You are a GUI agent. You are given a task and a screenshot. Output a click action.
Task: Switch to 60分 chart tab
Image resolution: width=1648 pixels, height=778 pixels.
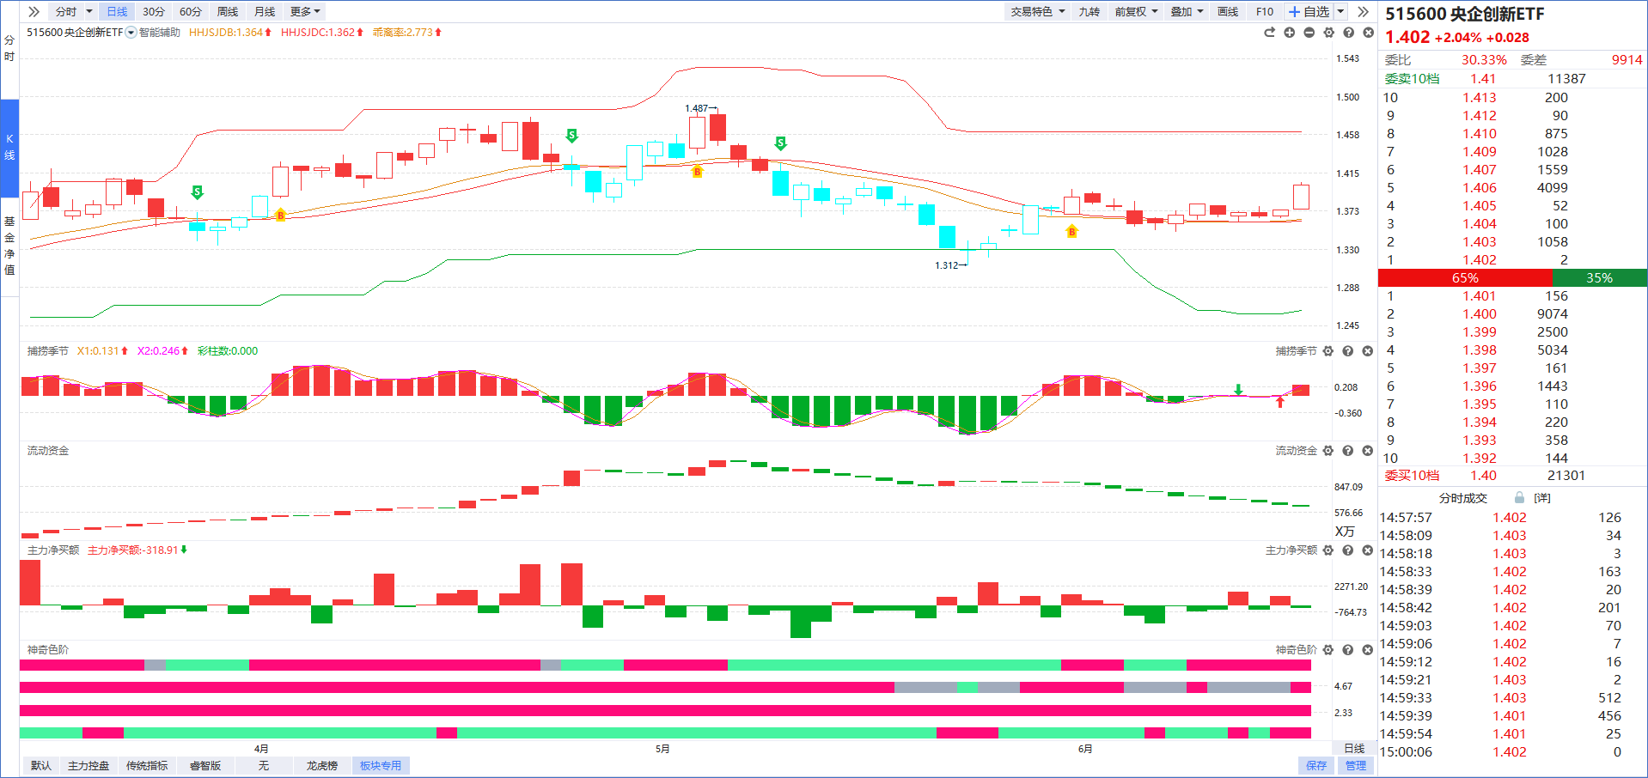[x=191, y=11]
